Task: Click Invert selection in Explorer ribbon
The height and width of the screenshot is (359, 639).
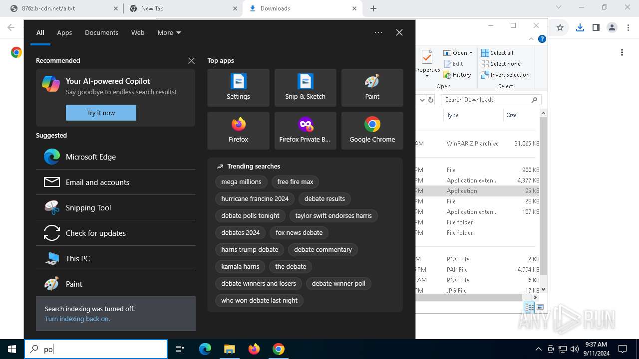Action: click(x=505, y=75)
